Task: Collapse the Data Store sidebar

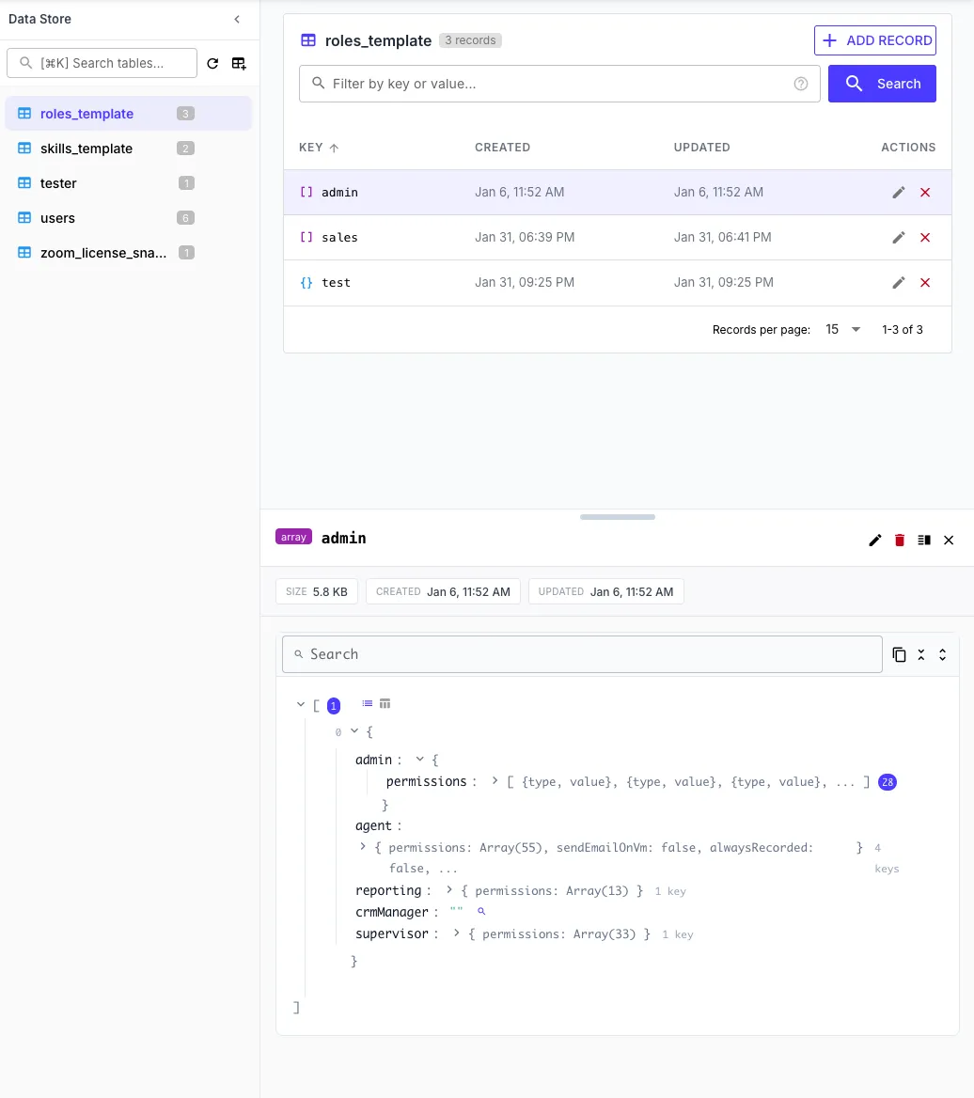Action: tap(237, 19)
